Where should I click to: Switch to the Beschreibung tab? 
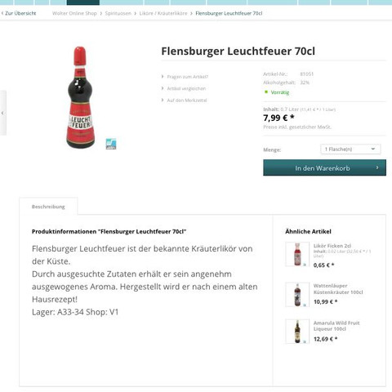(x=48, y=207)
